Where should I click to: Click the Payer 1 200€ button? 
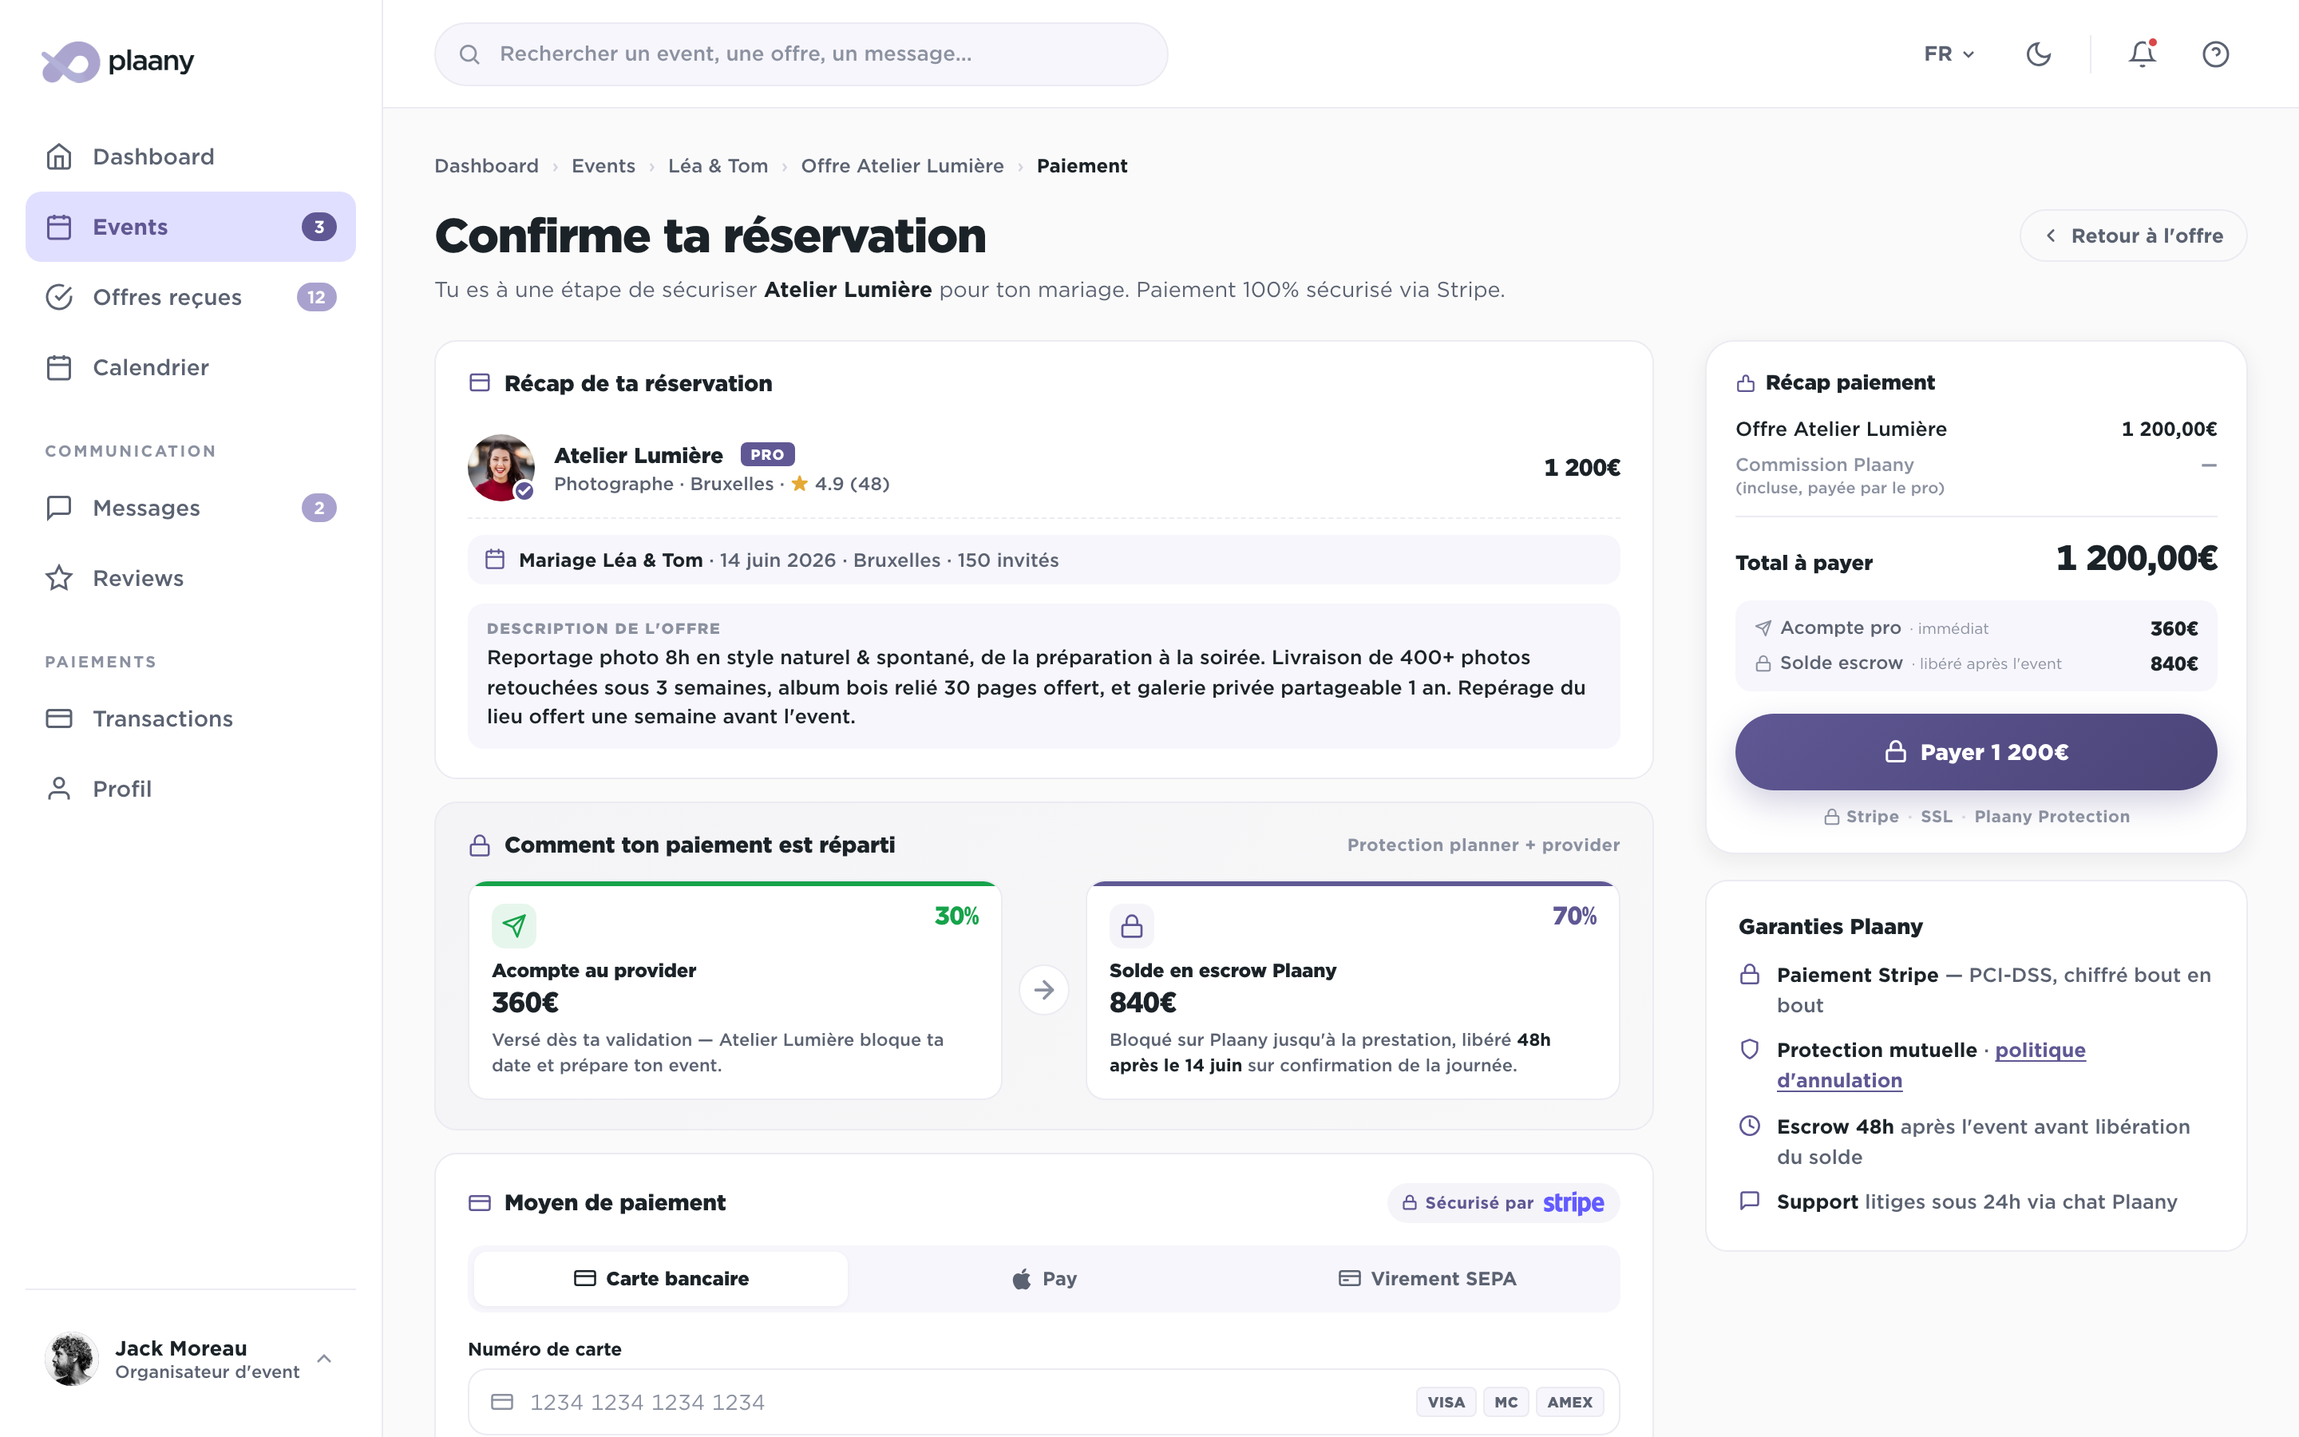(1975, 750)
